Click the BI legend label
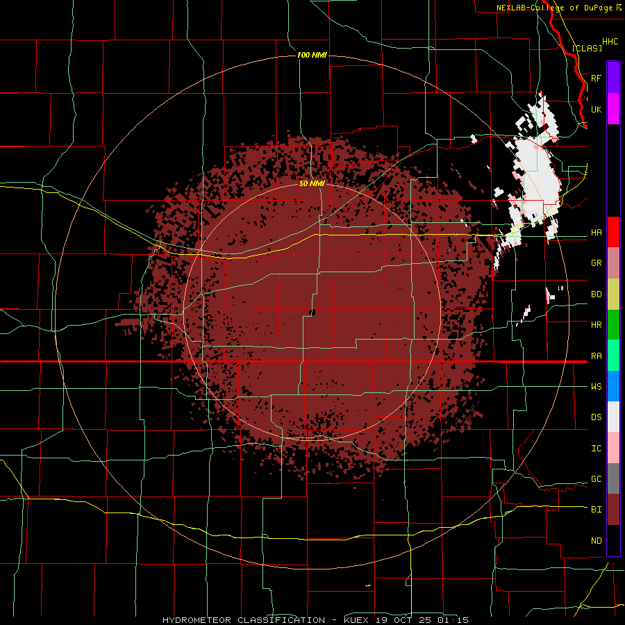This screenshot has height=625, width=625. 596,510
